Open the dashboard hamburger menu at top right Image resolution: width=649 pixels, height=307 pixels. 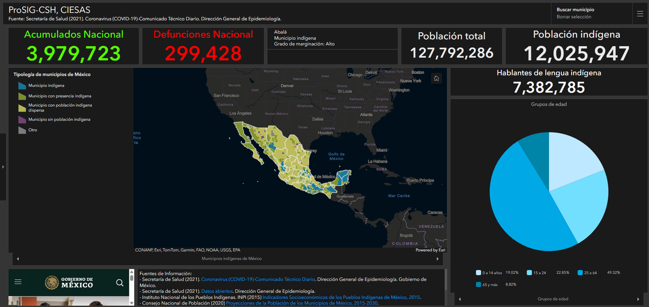[x=640, y=14]
